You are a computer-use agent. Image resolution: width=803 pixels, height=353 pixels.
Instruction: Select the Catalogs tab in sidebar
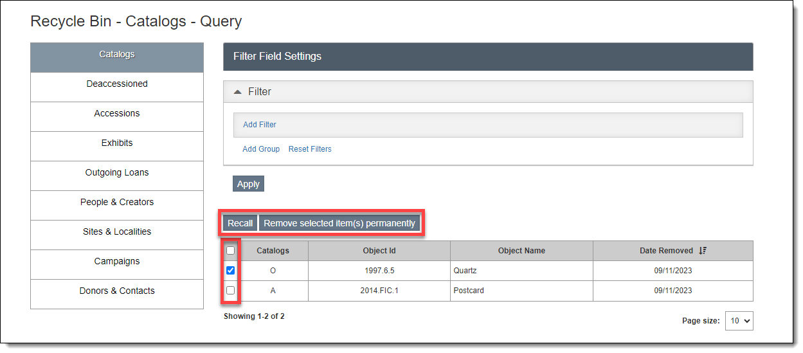click(x=117, y=55)
